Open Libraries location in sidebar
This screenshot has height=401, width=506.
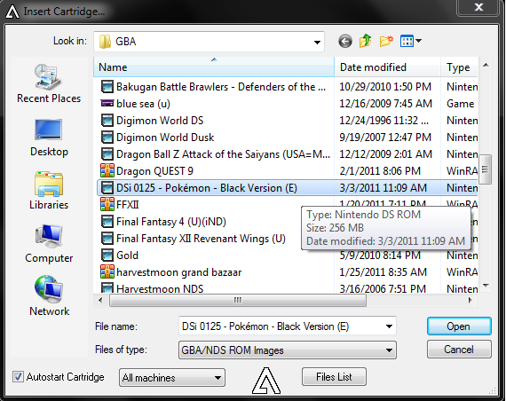49,191
